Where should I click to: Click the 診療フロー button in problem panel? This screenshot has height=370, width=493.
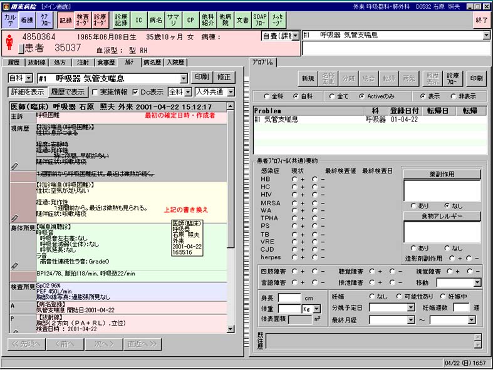click(x=453, y=79)
